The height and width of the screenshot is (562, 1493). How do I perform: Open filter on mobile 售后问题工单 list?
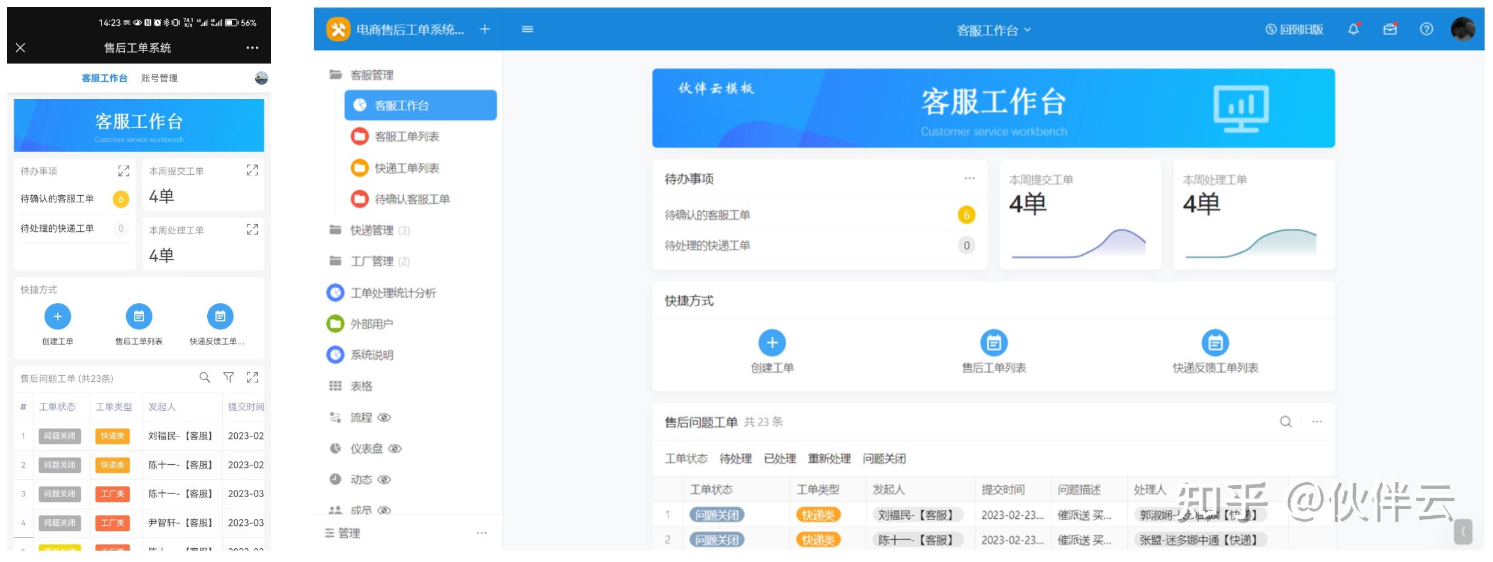(x=228, y=377)
